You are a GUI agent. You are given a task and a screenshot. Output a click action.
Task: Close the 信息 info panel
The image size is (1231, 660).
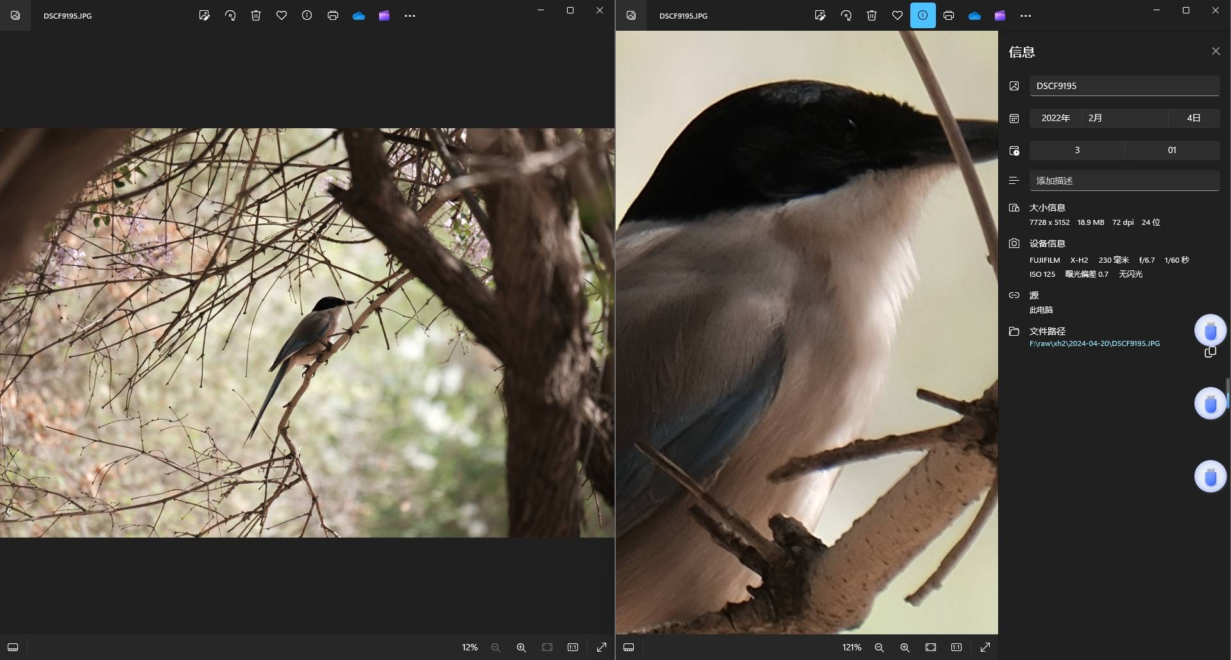click(x=1216, y=51)
